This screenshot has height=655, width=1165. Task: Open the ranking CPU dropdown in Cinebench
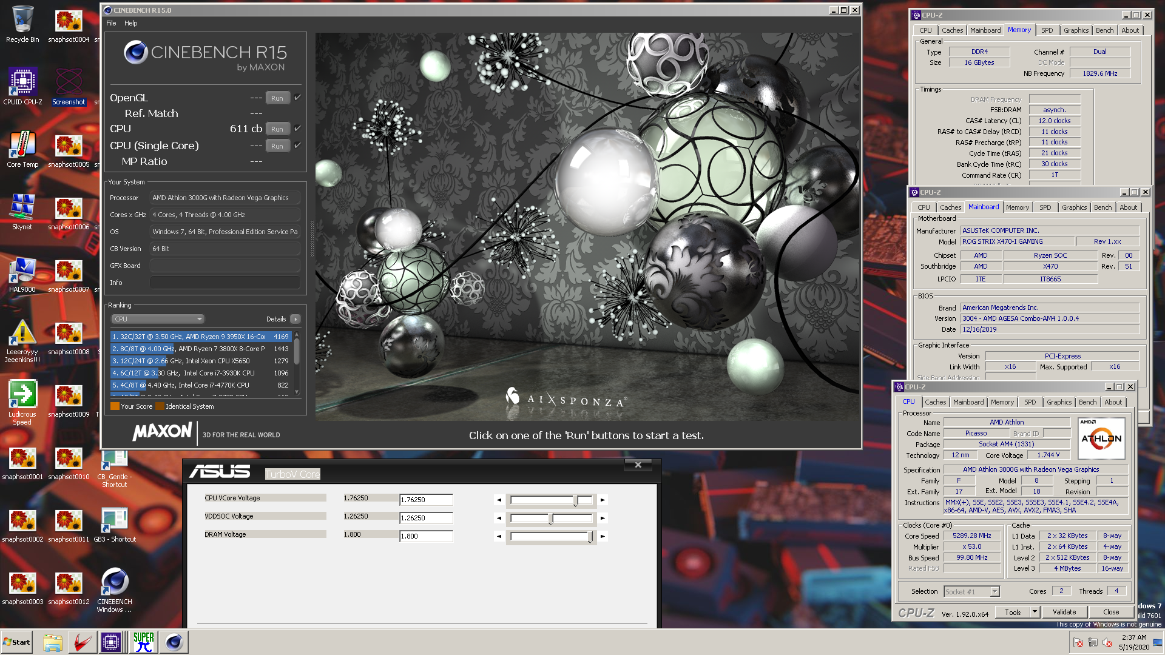[157, 319]
